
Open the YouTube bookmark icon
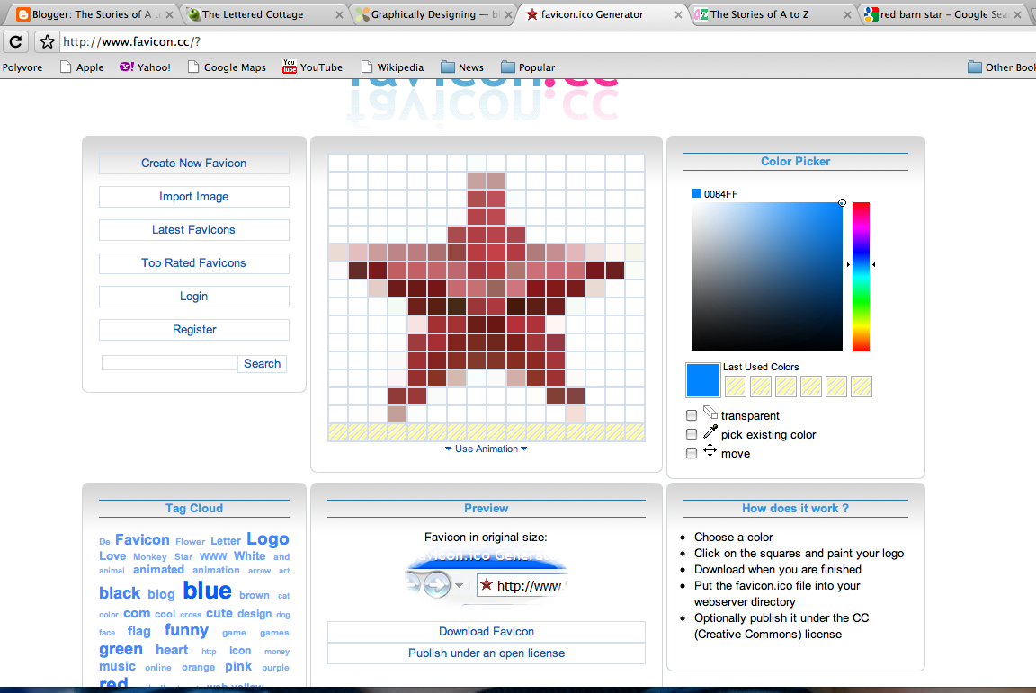pyautogui.click(x=288, y=66)
